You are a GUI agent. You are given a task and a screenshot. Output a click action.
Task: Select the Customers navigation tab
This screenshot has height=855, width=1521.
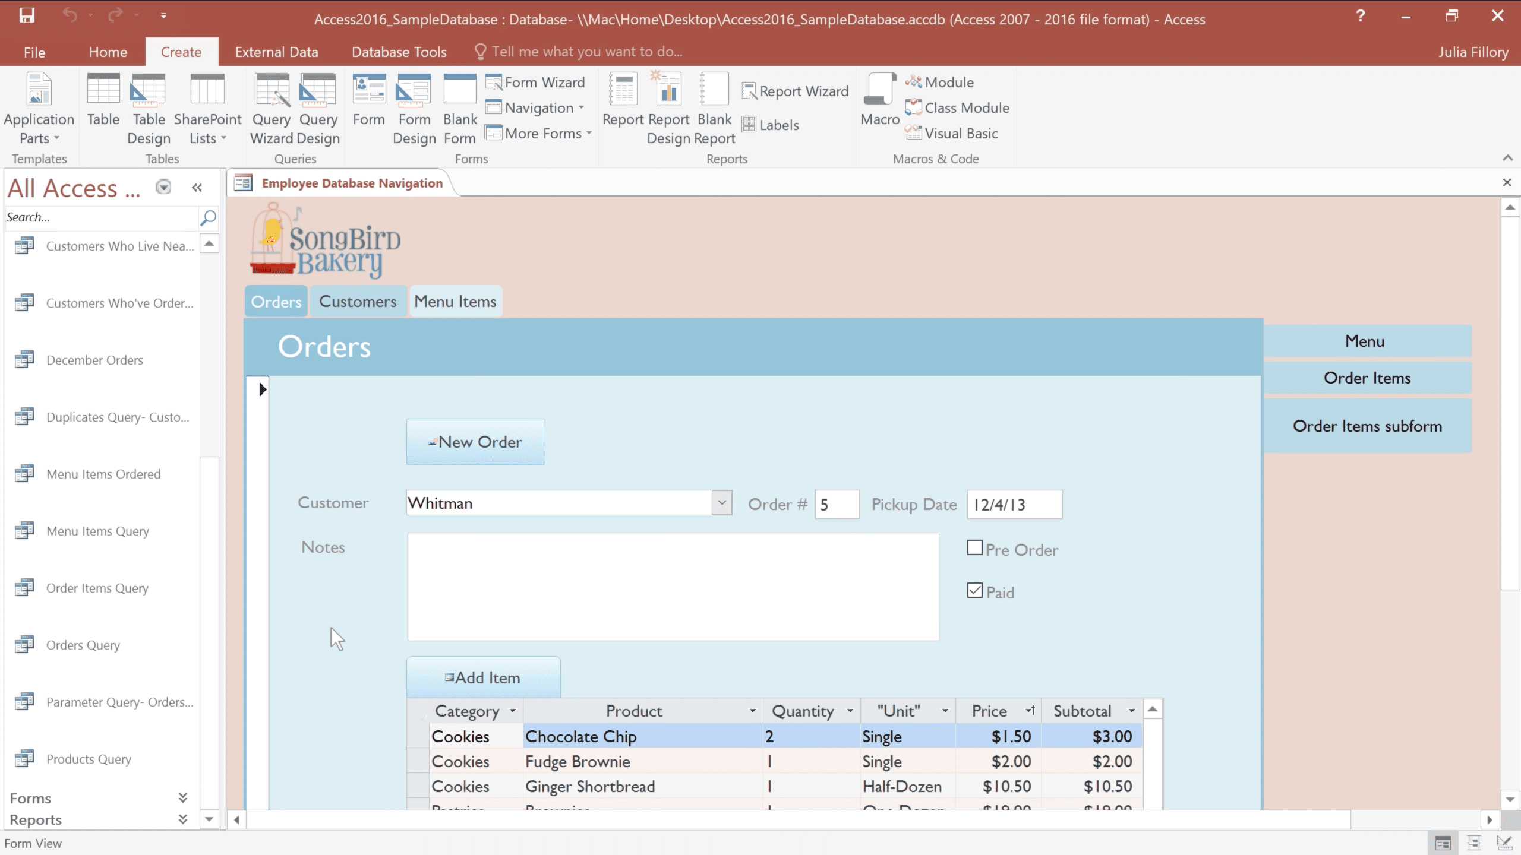(358, 302)
